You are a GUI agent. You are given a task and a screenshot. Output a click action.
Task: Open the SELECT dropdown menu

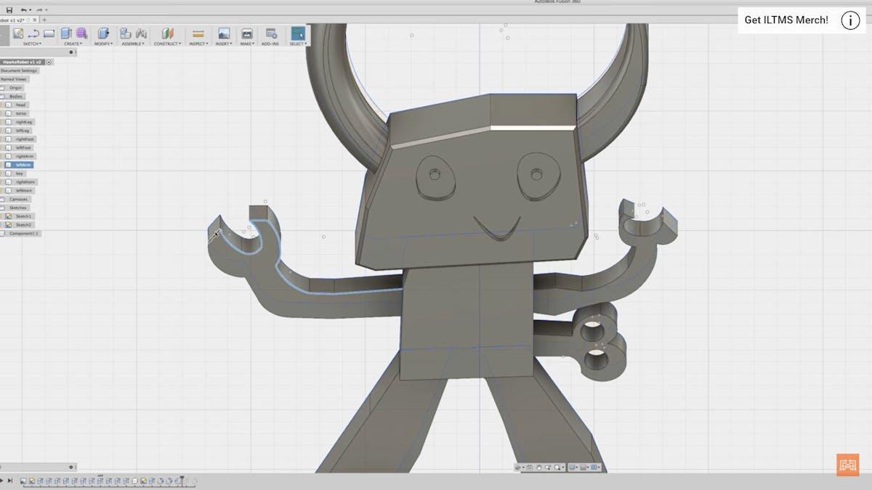[298, 44]
